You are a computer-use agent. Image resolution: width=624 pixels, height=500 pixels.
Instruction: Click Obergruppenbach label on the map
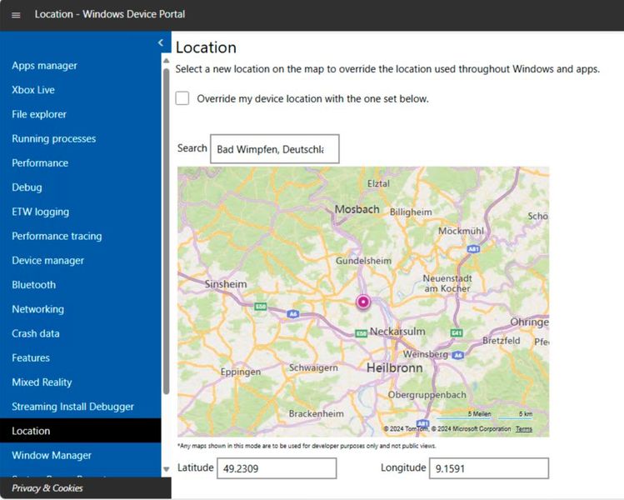pos(427,395)
